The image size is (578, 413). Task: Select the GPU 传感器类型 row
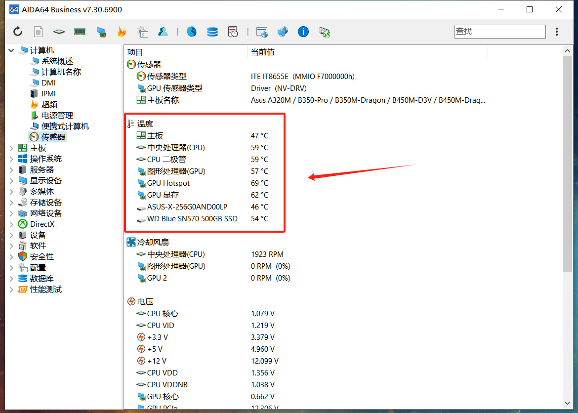tap(306, 88)
